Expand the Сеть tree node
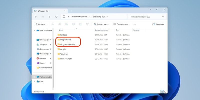The width and height of the screenshot is (200, 100). pos(34,81)
